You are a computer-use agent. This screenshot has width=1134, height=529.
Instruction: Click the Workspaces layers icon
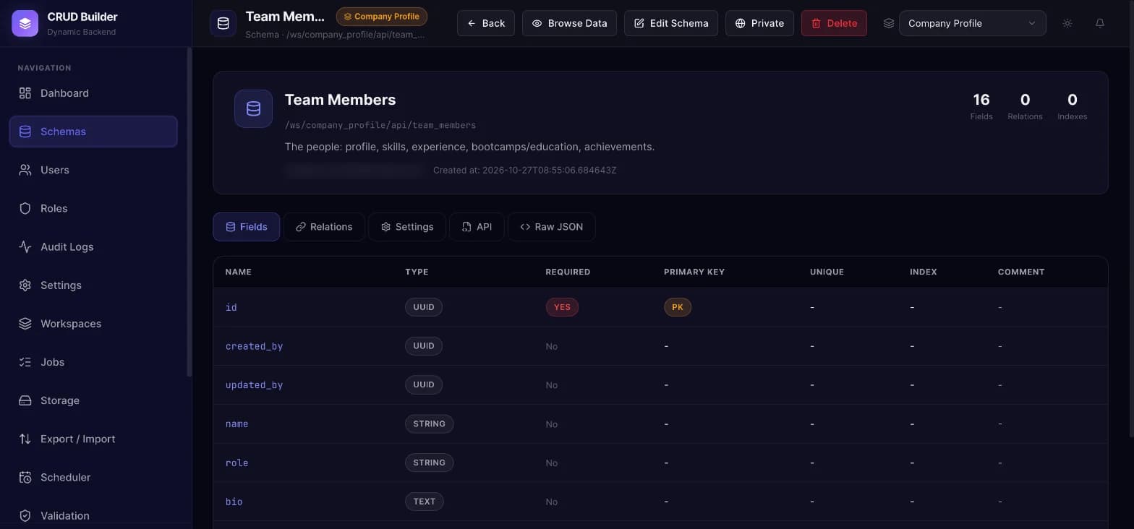[25, 323]
